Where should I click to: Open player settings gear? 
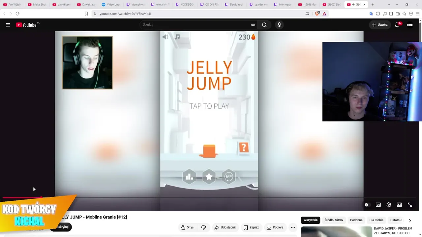(389, 205)
